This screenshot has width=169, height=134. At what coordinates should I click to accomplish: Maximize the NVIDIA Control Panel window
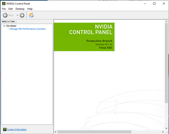pos(154,3)
